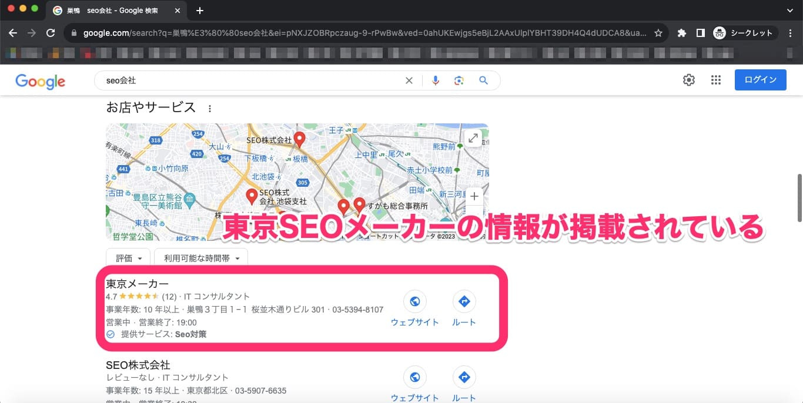This screenshot has height=403, width=803.
Task: Open the SEO株式会社 listing title
Action: [x=138, y=365]
